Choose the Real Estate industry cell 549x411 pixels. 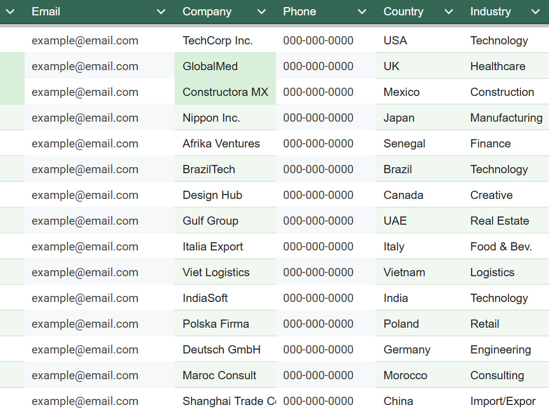pos(506,221)
